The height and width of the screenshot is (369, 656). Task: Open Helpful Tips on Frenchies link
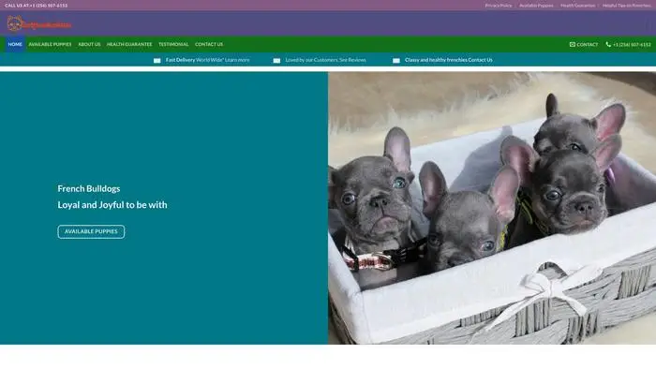pos(626,6)
